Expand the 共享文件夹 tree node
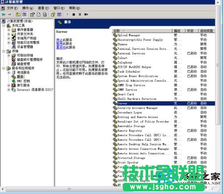Image resolution: width=224 pixels, height=194 pixels. pos(8,34)
